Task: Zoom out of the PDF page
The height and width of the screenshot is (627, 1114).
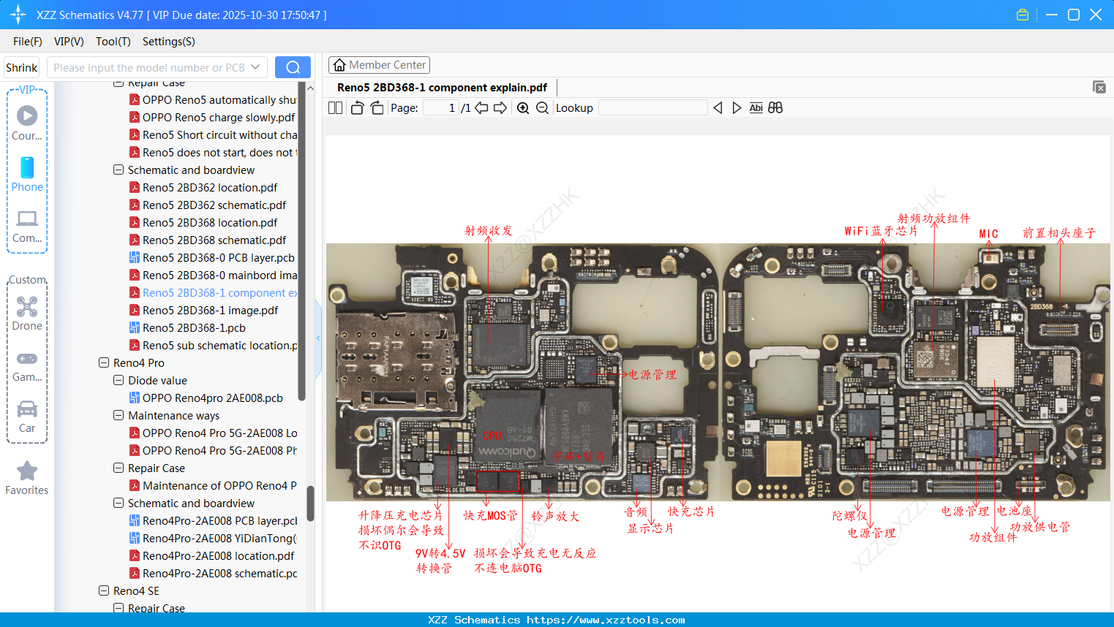Action: pos(542,107)
